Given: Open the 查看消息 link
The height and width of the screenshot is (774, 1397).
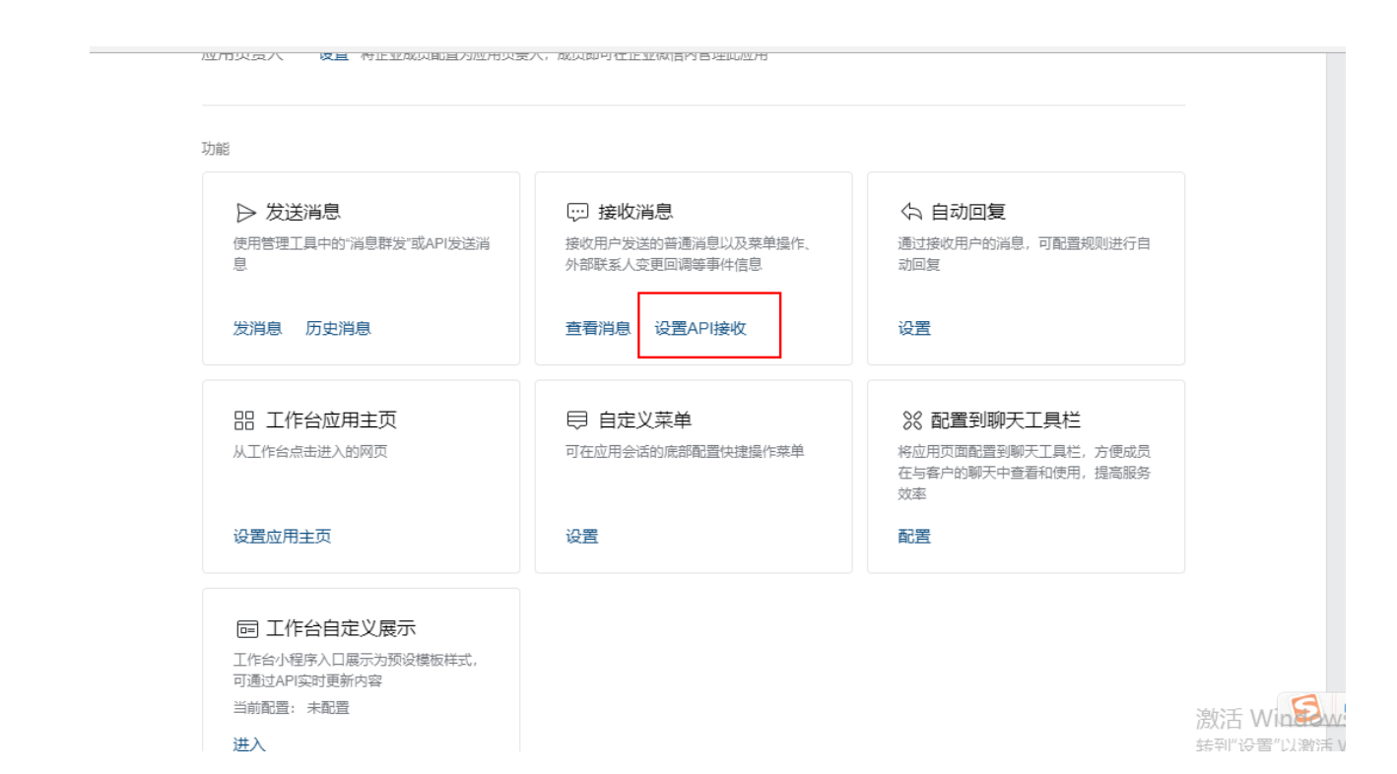Looking at the screenshot, I should tap(597, 329).
